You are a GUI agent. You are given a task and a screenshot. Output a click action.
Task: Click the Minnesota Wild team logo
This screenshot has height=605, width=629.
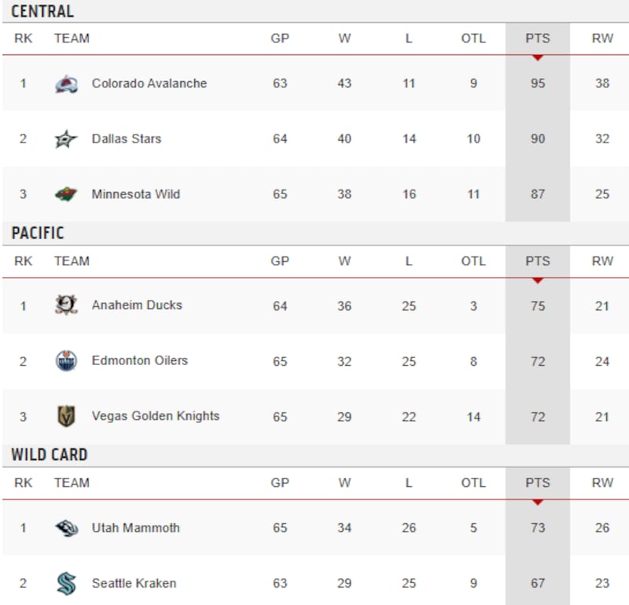[67, 194]
